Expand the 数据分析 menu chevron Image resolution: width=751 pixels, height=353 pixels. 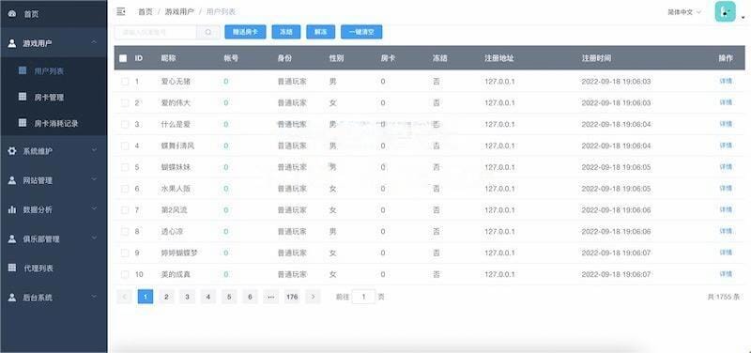[95, 208]
